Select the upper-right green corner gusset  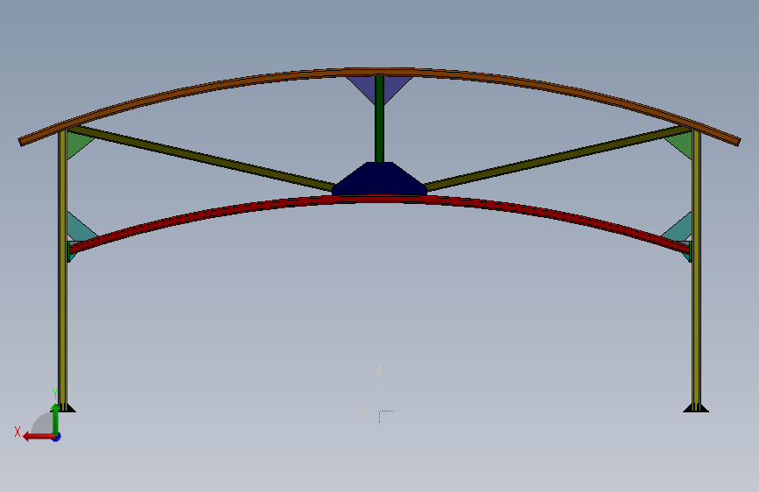682,144
